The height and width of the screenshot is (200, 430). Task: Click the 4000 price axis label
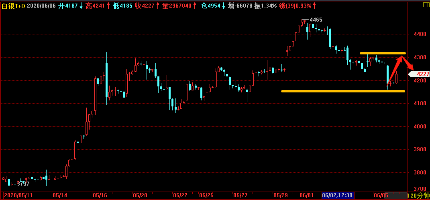pos(420,126)
